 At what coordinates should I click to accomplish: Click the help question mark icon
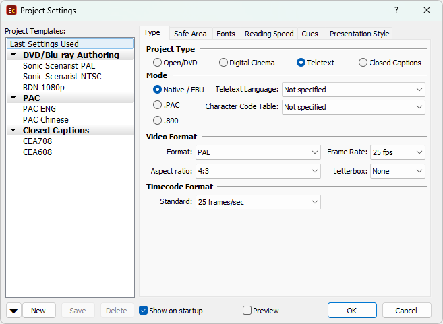coord(396,10)
